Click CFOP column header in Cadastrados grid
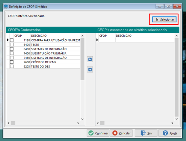 tap(22, 36)
